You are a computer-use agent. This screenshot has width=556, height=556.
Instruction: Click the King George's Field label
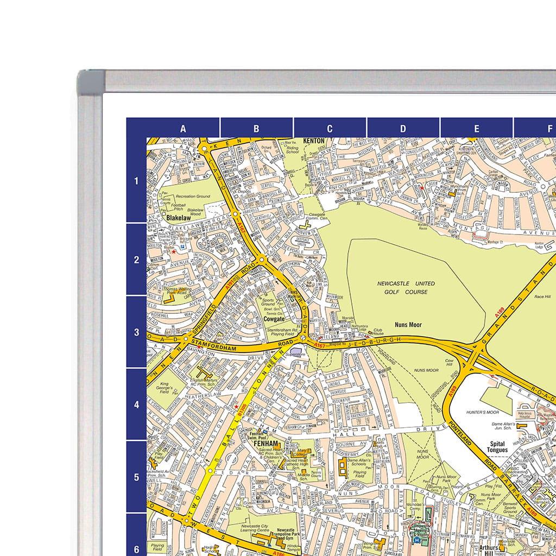pyautogui.click(x=164, y=388)
